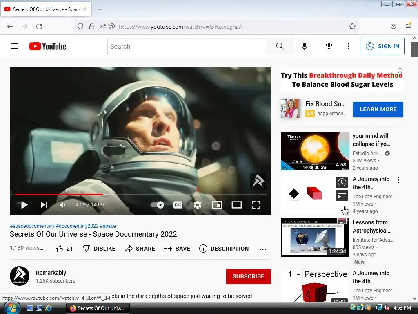Play the paused video
Image resolution: width=418 pixels, height=314 pixels.
pyautogui.click(x=24, y=205)
